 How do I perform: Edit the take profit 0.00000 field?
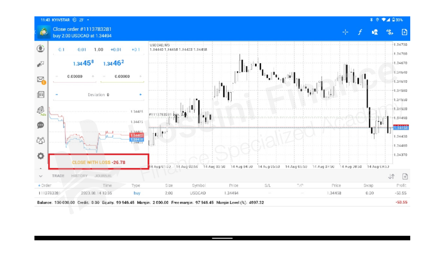[122, 76]
